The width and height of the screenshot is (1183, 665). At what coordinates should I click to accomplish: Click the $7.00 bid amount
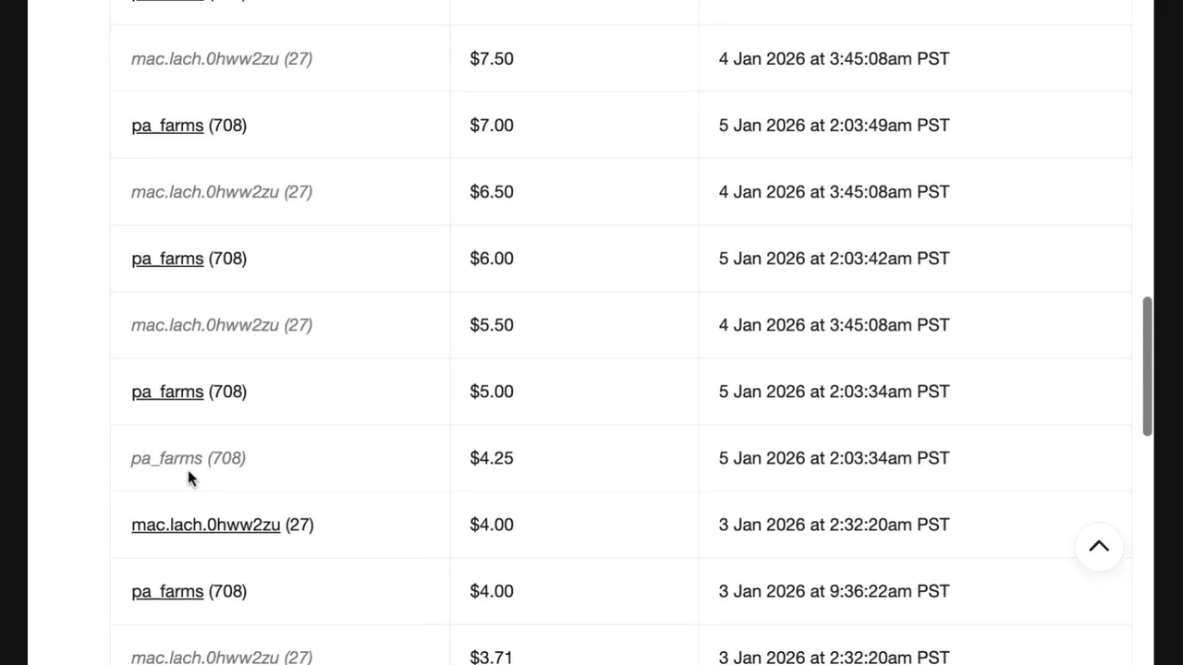pos(492,126)
